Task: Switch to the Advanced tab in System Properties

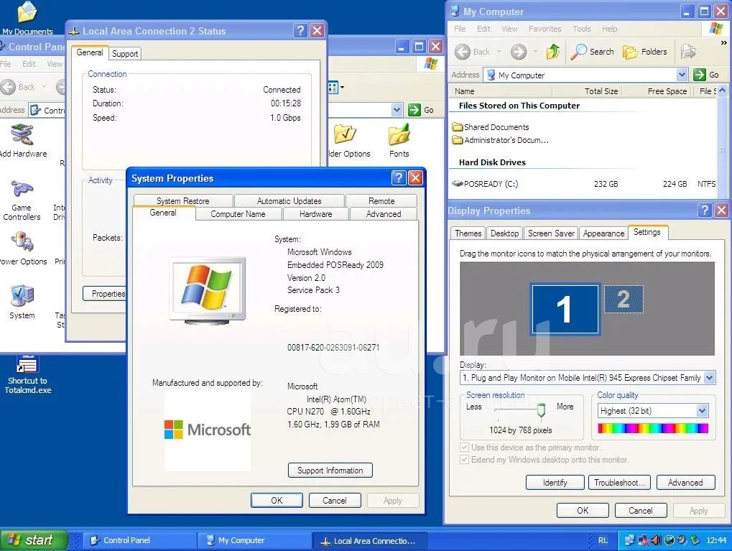Action: pos(384,214)
